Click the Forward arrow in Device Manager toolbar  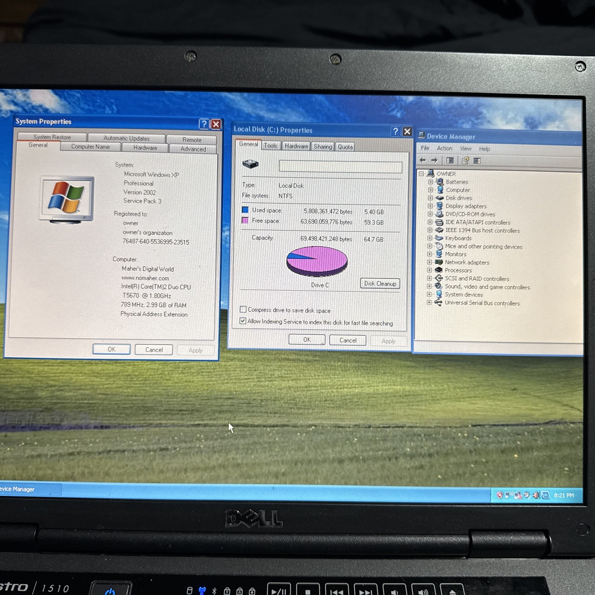tap(434, 160)
